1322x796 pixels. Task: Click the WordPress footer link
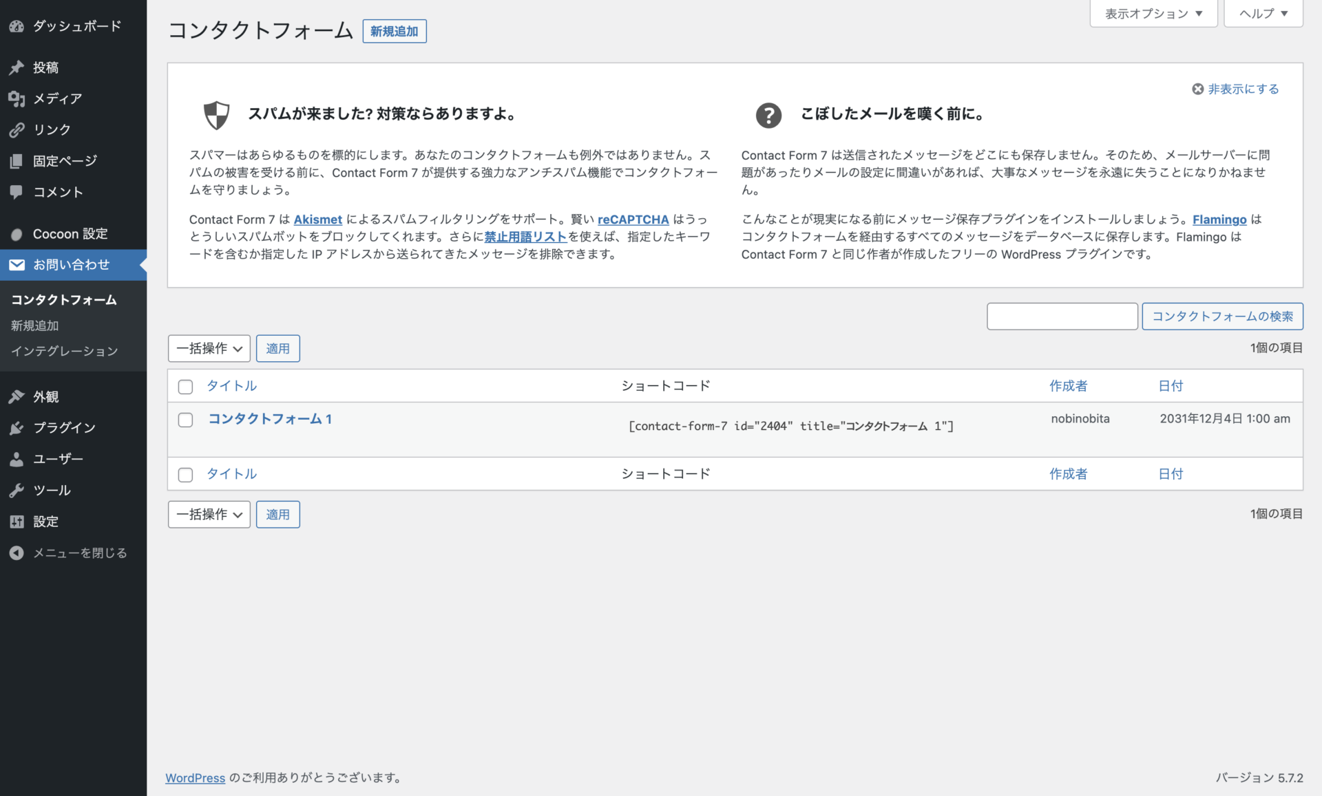coord(195,777)
